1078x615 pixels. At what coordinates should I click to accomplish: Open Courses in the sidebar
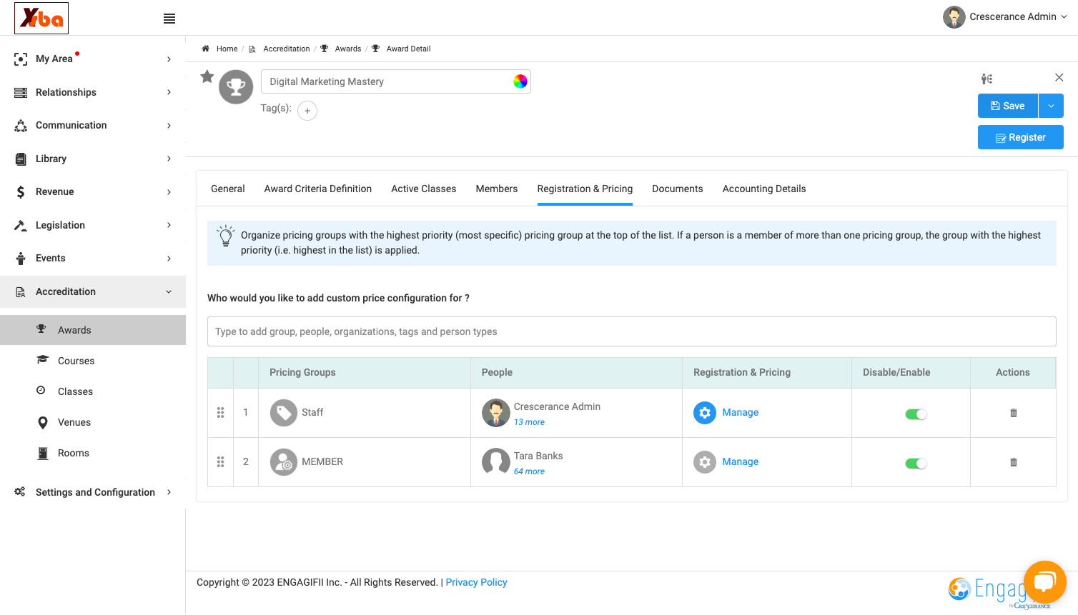pos(93,361)
